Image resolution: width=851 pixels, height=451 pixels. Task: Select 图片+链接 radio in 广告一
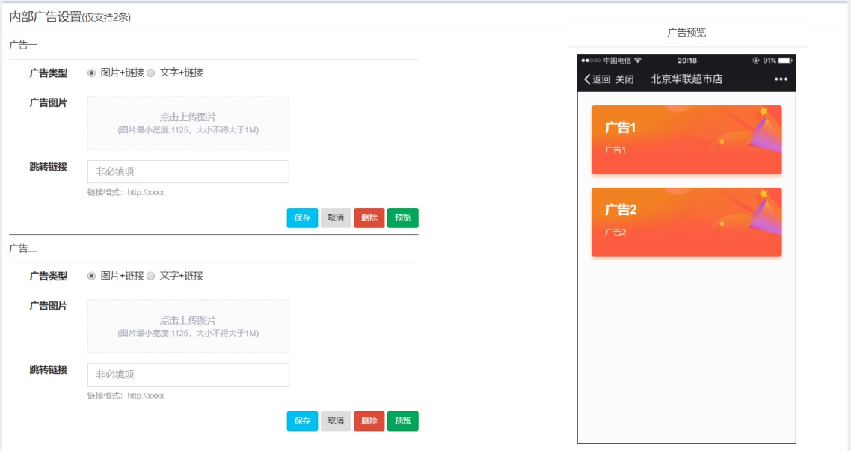(92, 73)
